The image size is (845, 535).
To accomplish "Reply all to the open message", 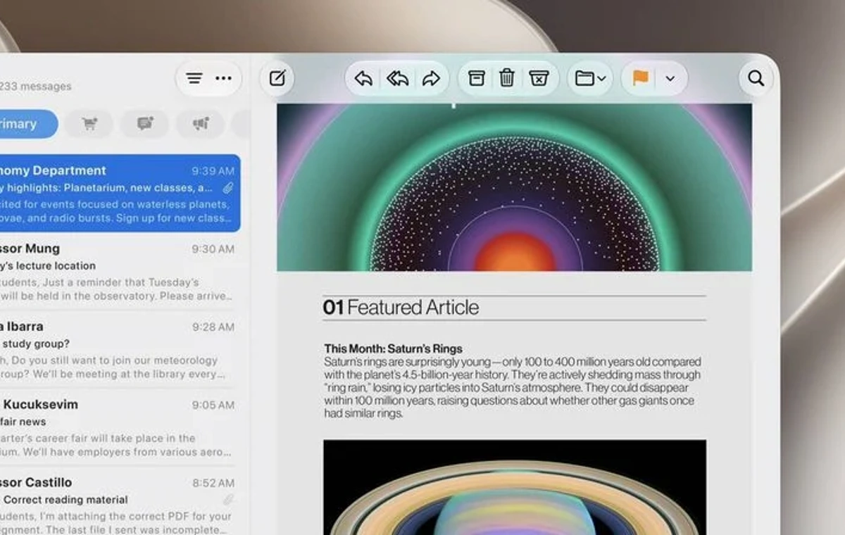I will pyautogui.click(x=398, y=78).
